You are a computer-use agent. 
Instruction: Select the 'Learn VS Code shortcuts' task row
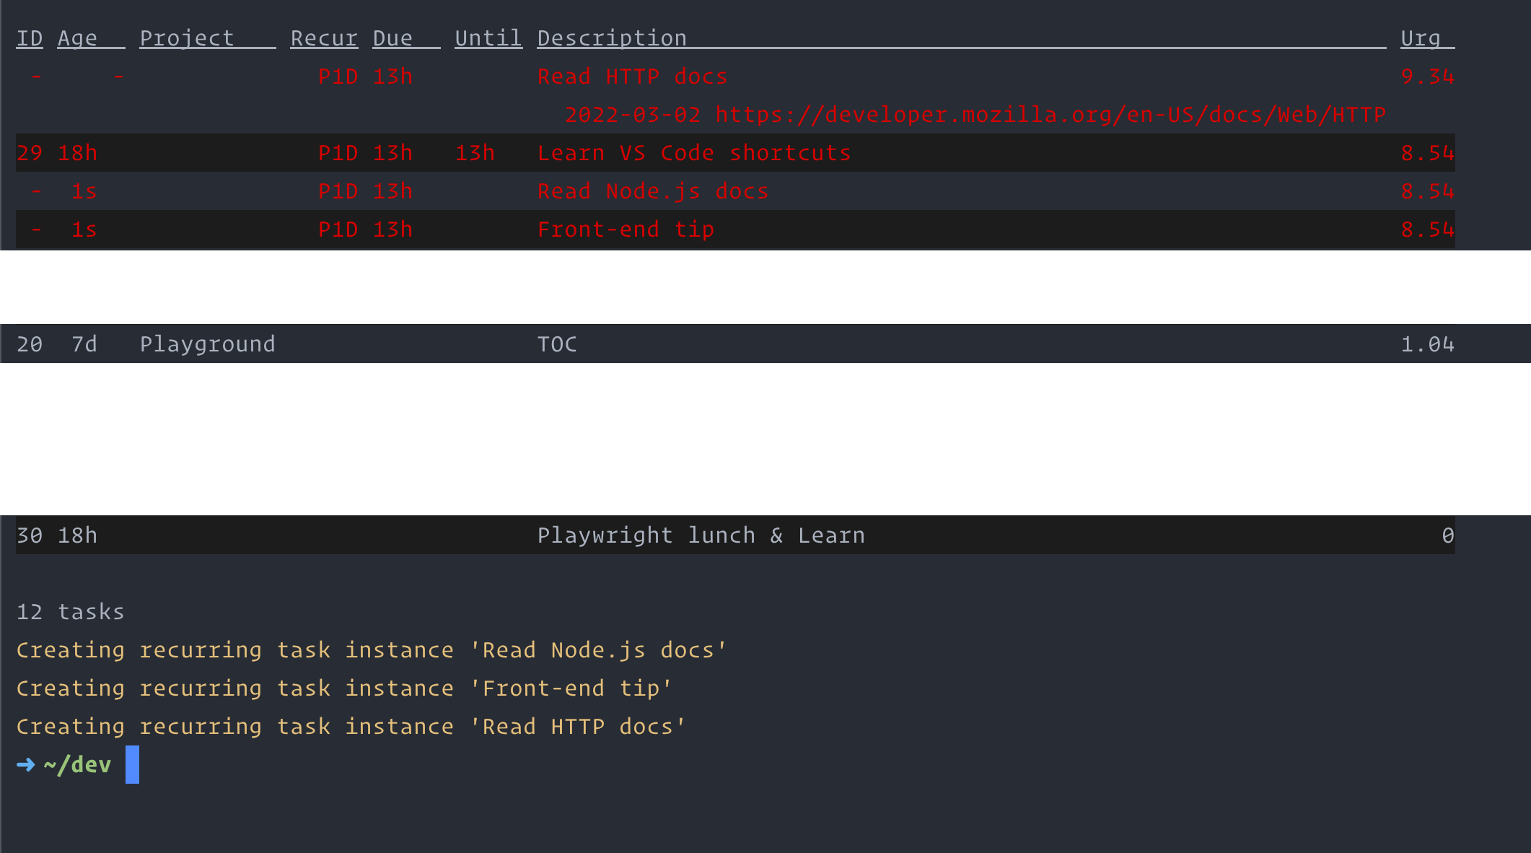click(x=694, y=153)
